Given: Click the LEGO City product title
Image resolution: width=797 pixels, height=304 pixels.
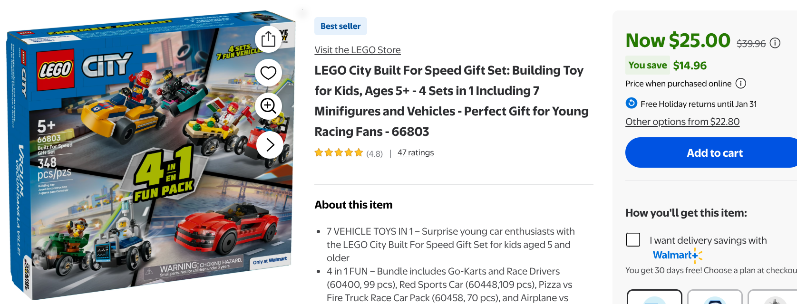Looking at the screenshot, I should point(451,101).
